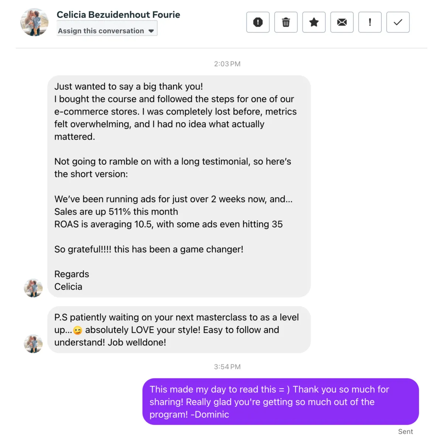Star this conversation
The width and height of the screenshot is (443, 443).
(x=314, y=22)
